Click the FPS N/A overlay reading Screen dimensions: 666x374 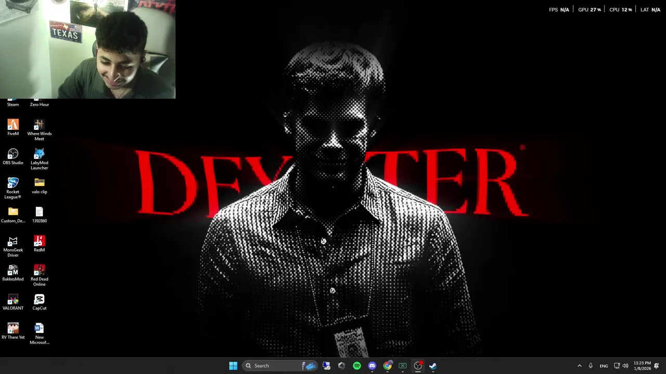click(559, 10)
